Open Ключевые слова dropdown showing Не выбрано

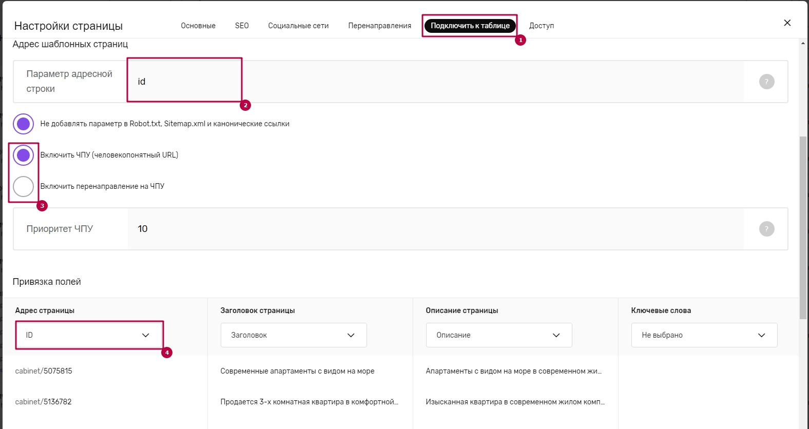pyautogui.click(x=704, y=335)
